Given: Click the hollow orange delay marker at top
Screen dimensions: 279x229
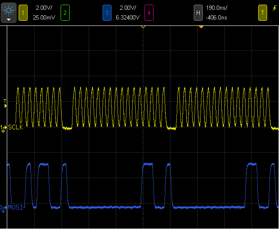Looking at the screenshot, I should tap(143, 27).
